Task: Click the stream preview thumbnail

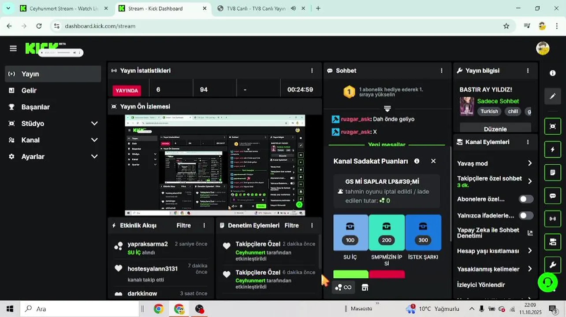Action: [x=215, y=165]
